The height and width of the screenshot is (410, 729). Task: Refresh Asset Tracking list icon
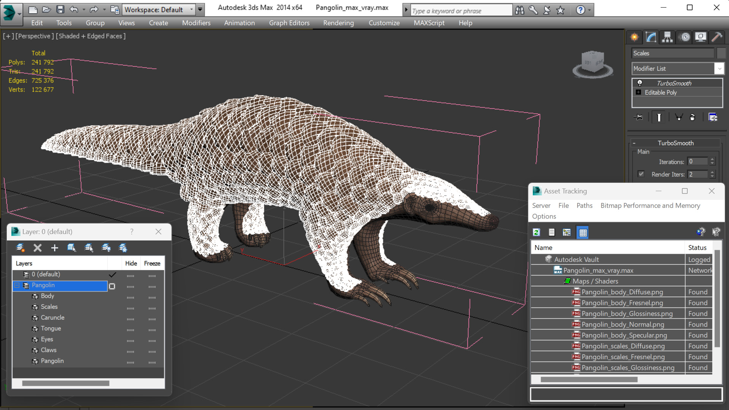click(536, 232)
